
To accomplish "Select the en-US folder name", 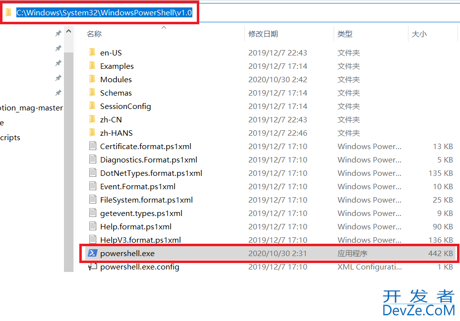I will tap(111, 53).
